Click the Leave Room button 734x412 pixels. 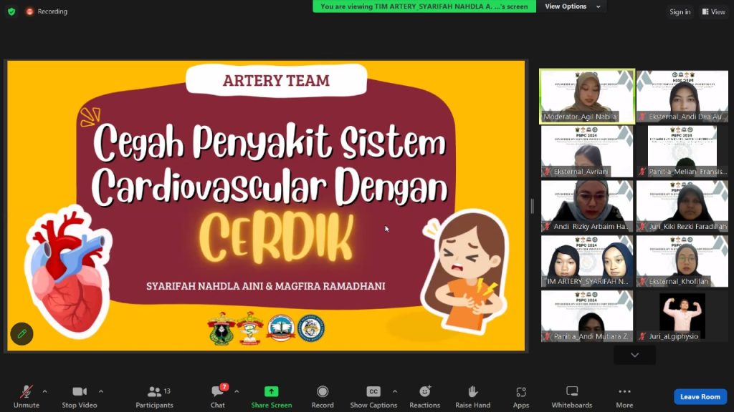tap(700, 396)
